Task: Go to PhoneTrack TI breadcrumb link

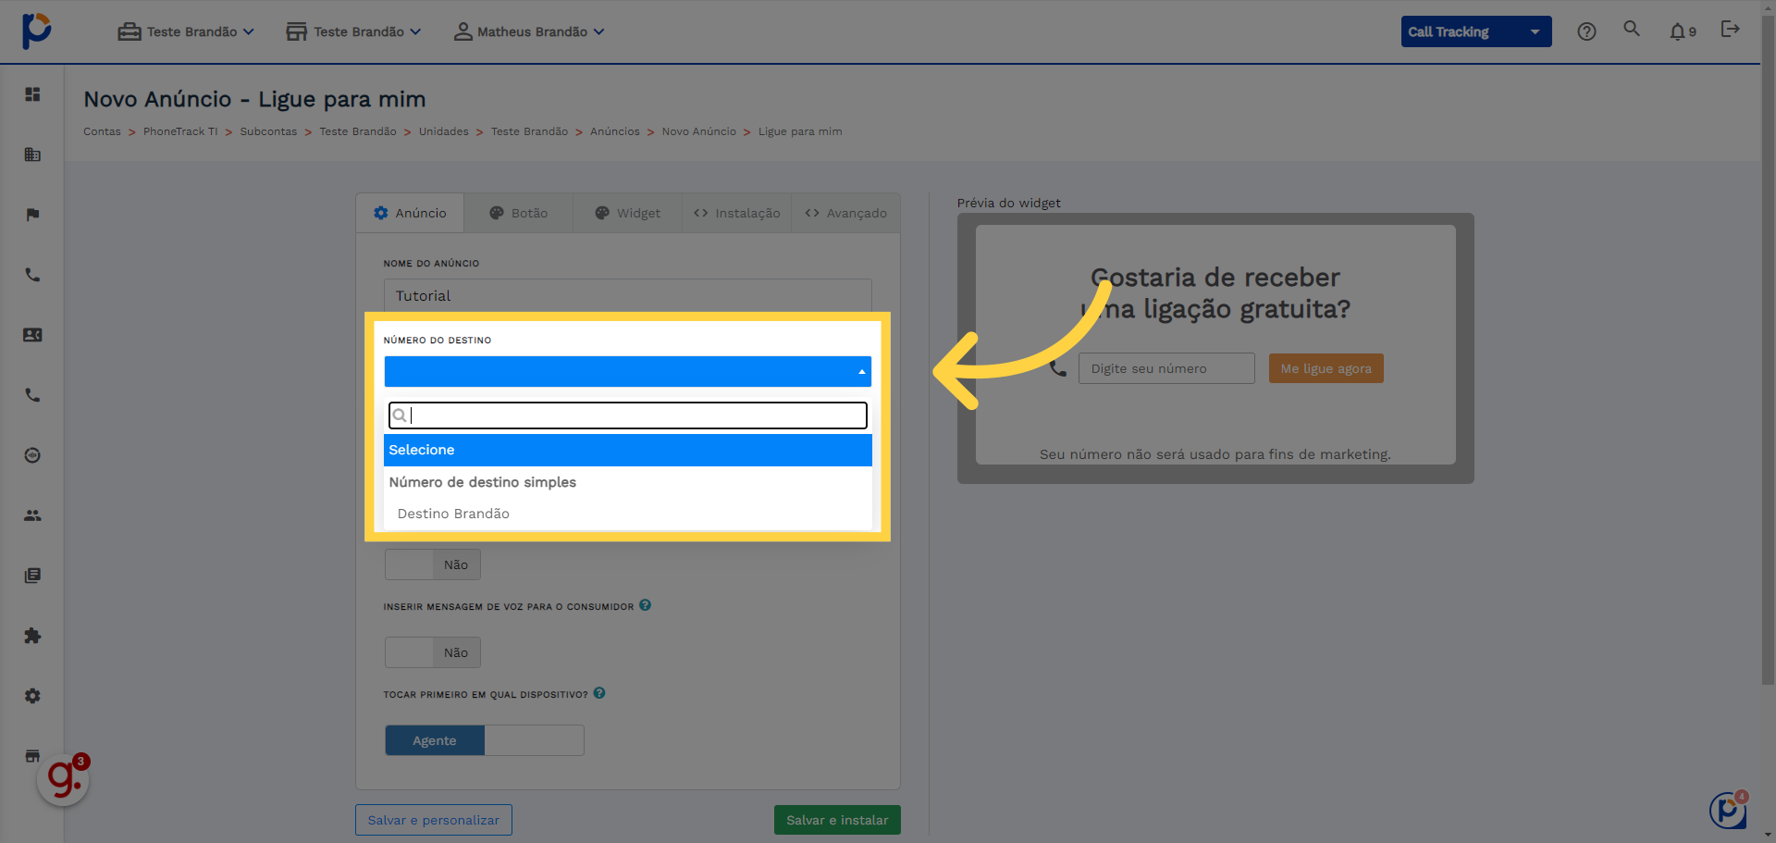Action: point(180,131)
